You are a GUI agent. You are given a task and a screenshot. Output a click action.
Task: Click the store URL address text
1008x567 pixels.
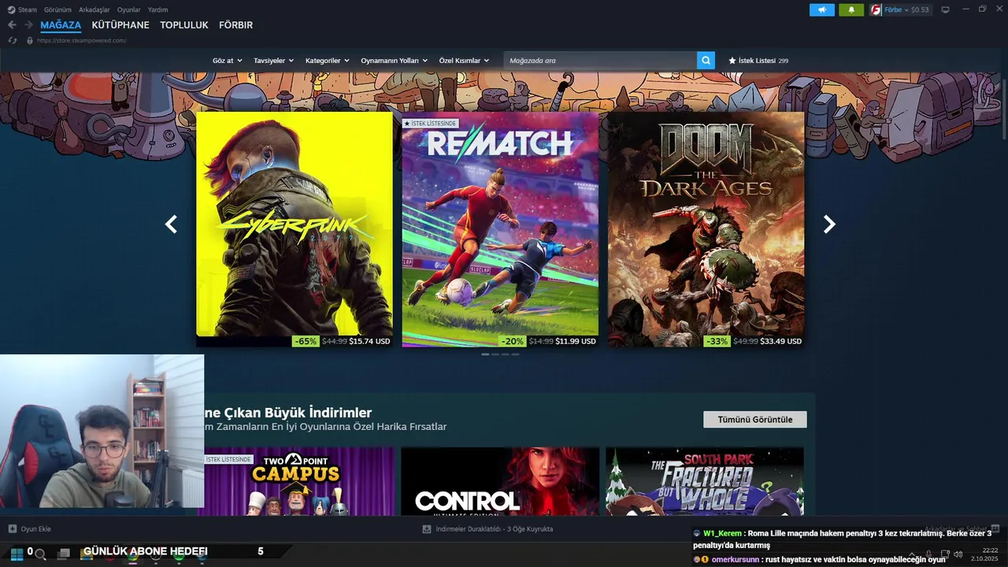(82, 40)
